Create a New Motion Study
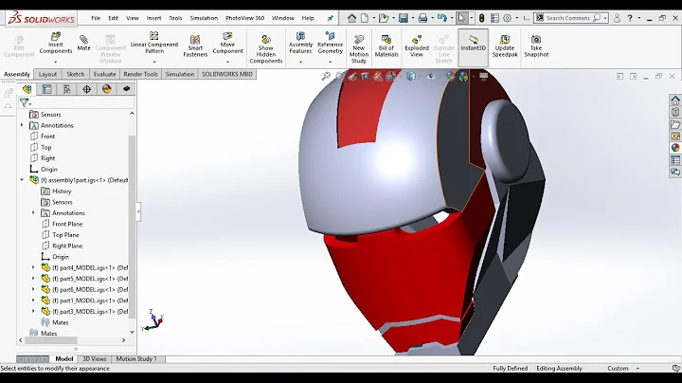 [359, 49]
